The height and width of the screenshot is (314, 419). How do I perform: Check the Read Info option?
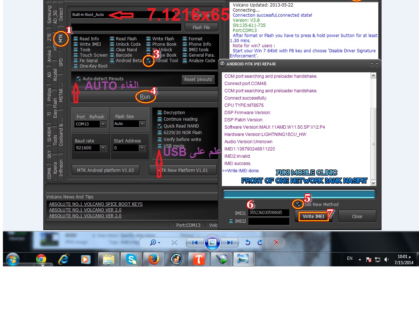(x=76, y=39)
